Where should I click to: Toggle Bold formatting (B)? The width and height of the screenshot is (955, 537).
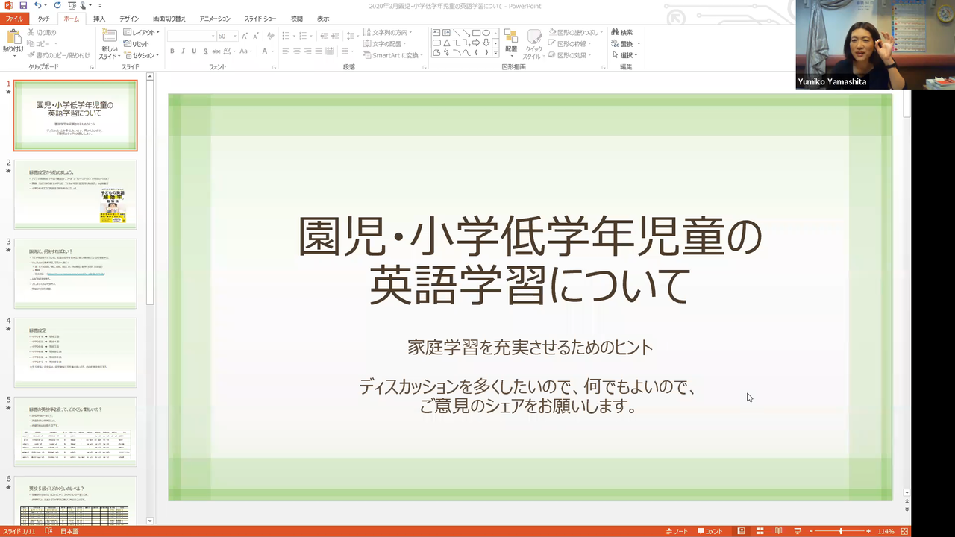tap(172, 51)
